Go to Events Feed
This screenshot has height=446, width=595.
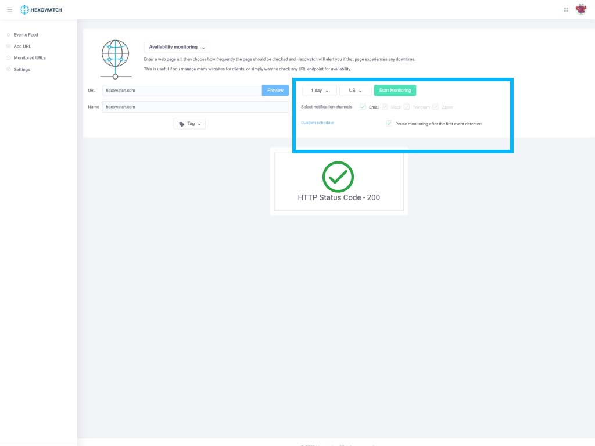(x=26, y=35)
